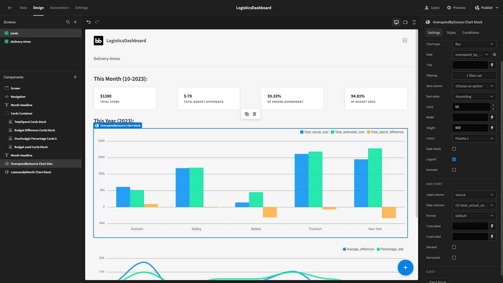Viewport: 503px width, 283px height.
Task: Switch to the Data tab
Action: [23, 8]
